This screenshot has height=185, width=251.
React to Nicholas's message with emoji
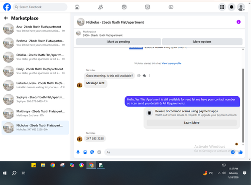point(139,76)
